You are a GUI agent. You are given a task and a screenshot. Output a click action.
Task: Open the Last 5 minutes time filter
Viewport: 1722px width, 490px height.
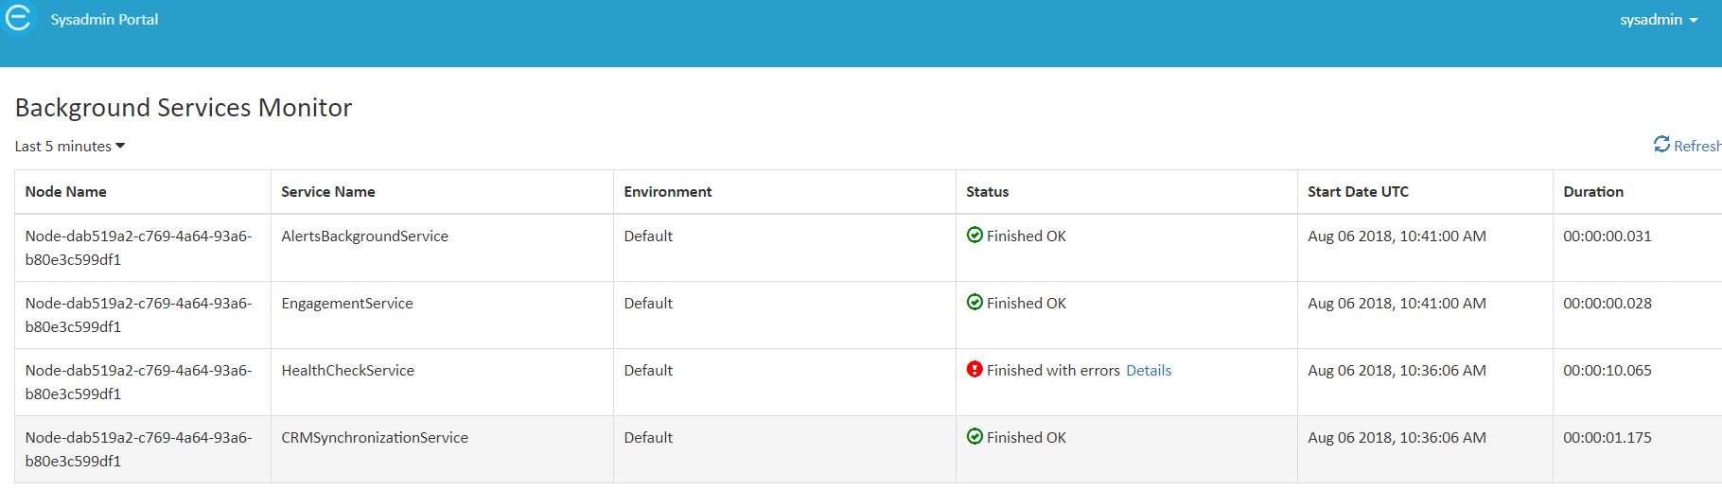point(70,147)
